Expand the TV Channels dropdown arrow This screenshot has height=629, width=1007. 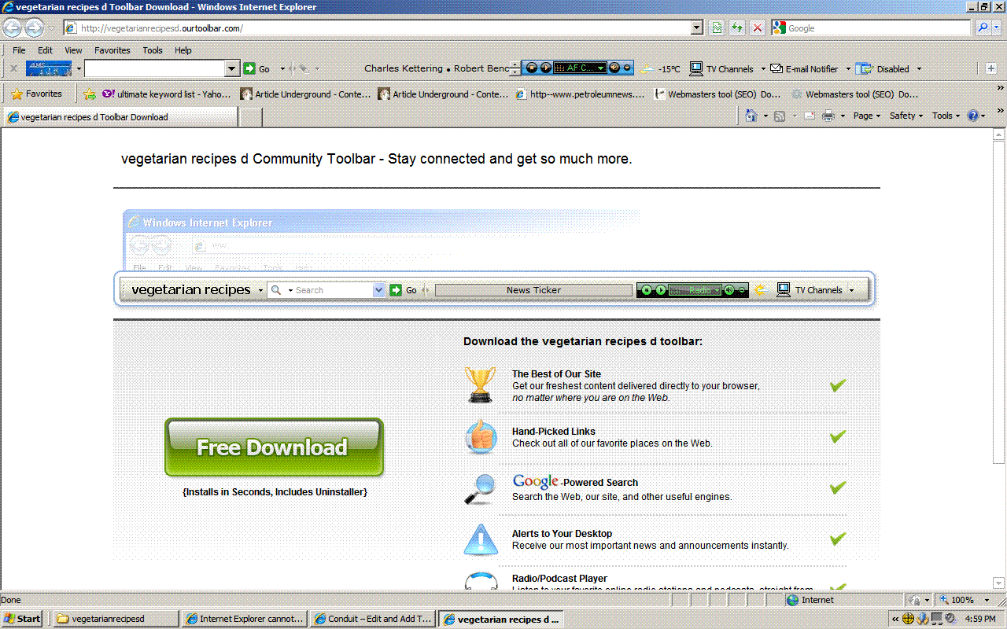coord(762,69)
